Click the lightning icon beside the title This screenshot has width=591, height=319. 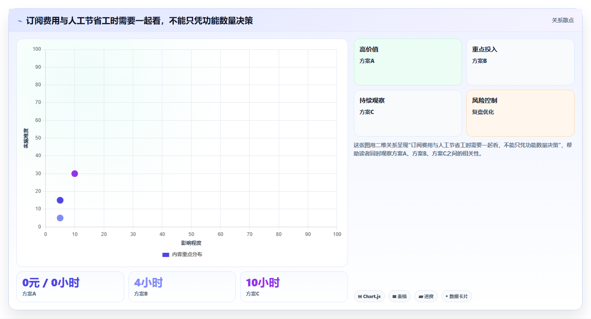point(20,21)
